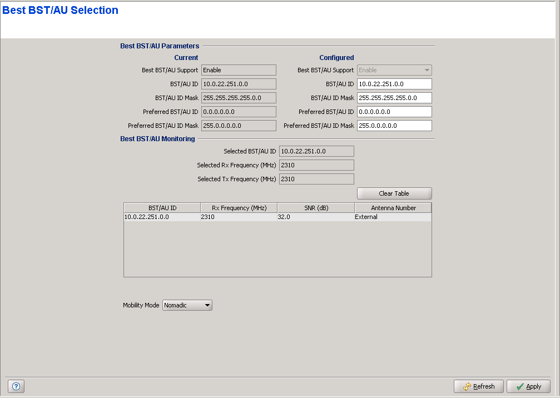Viewport: 560px width, 398px height.
Task: Focus the Configured Preferred BST/AU ID Mask field
Action: (x=394, y=126)
